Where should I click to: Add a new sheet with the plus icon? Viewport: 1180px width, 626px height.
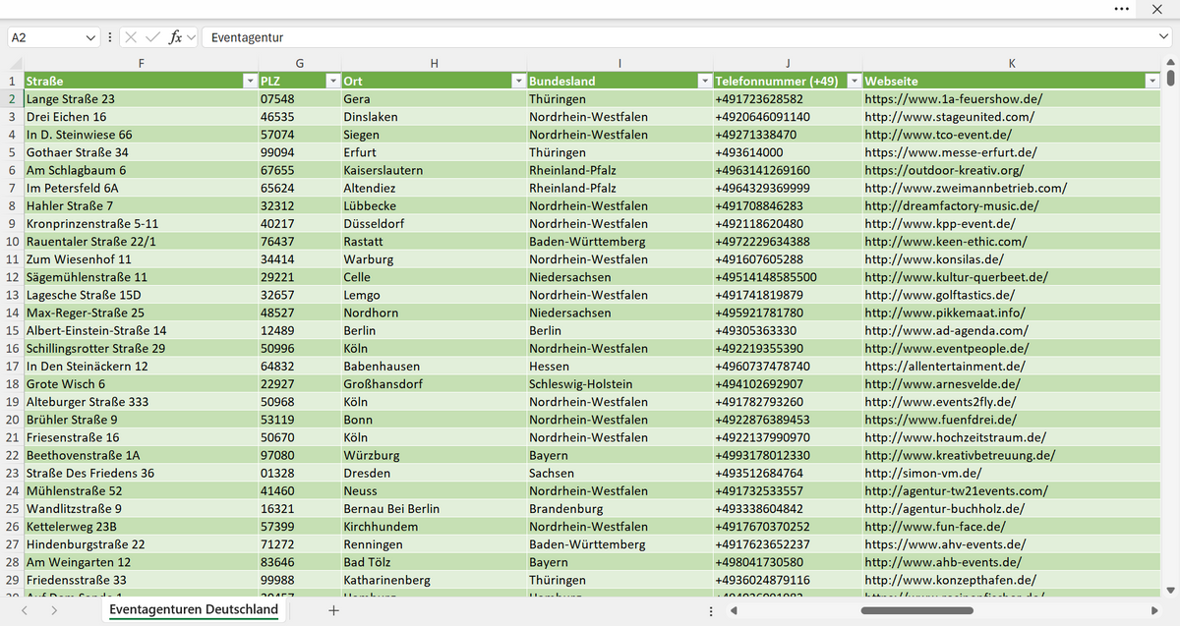(x=333, y=610)
